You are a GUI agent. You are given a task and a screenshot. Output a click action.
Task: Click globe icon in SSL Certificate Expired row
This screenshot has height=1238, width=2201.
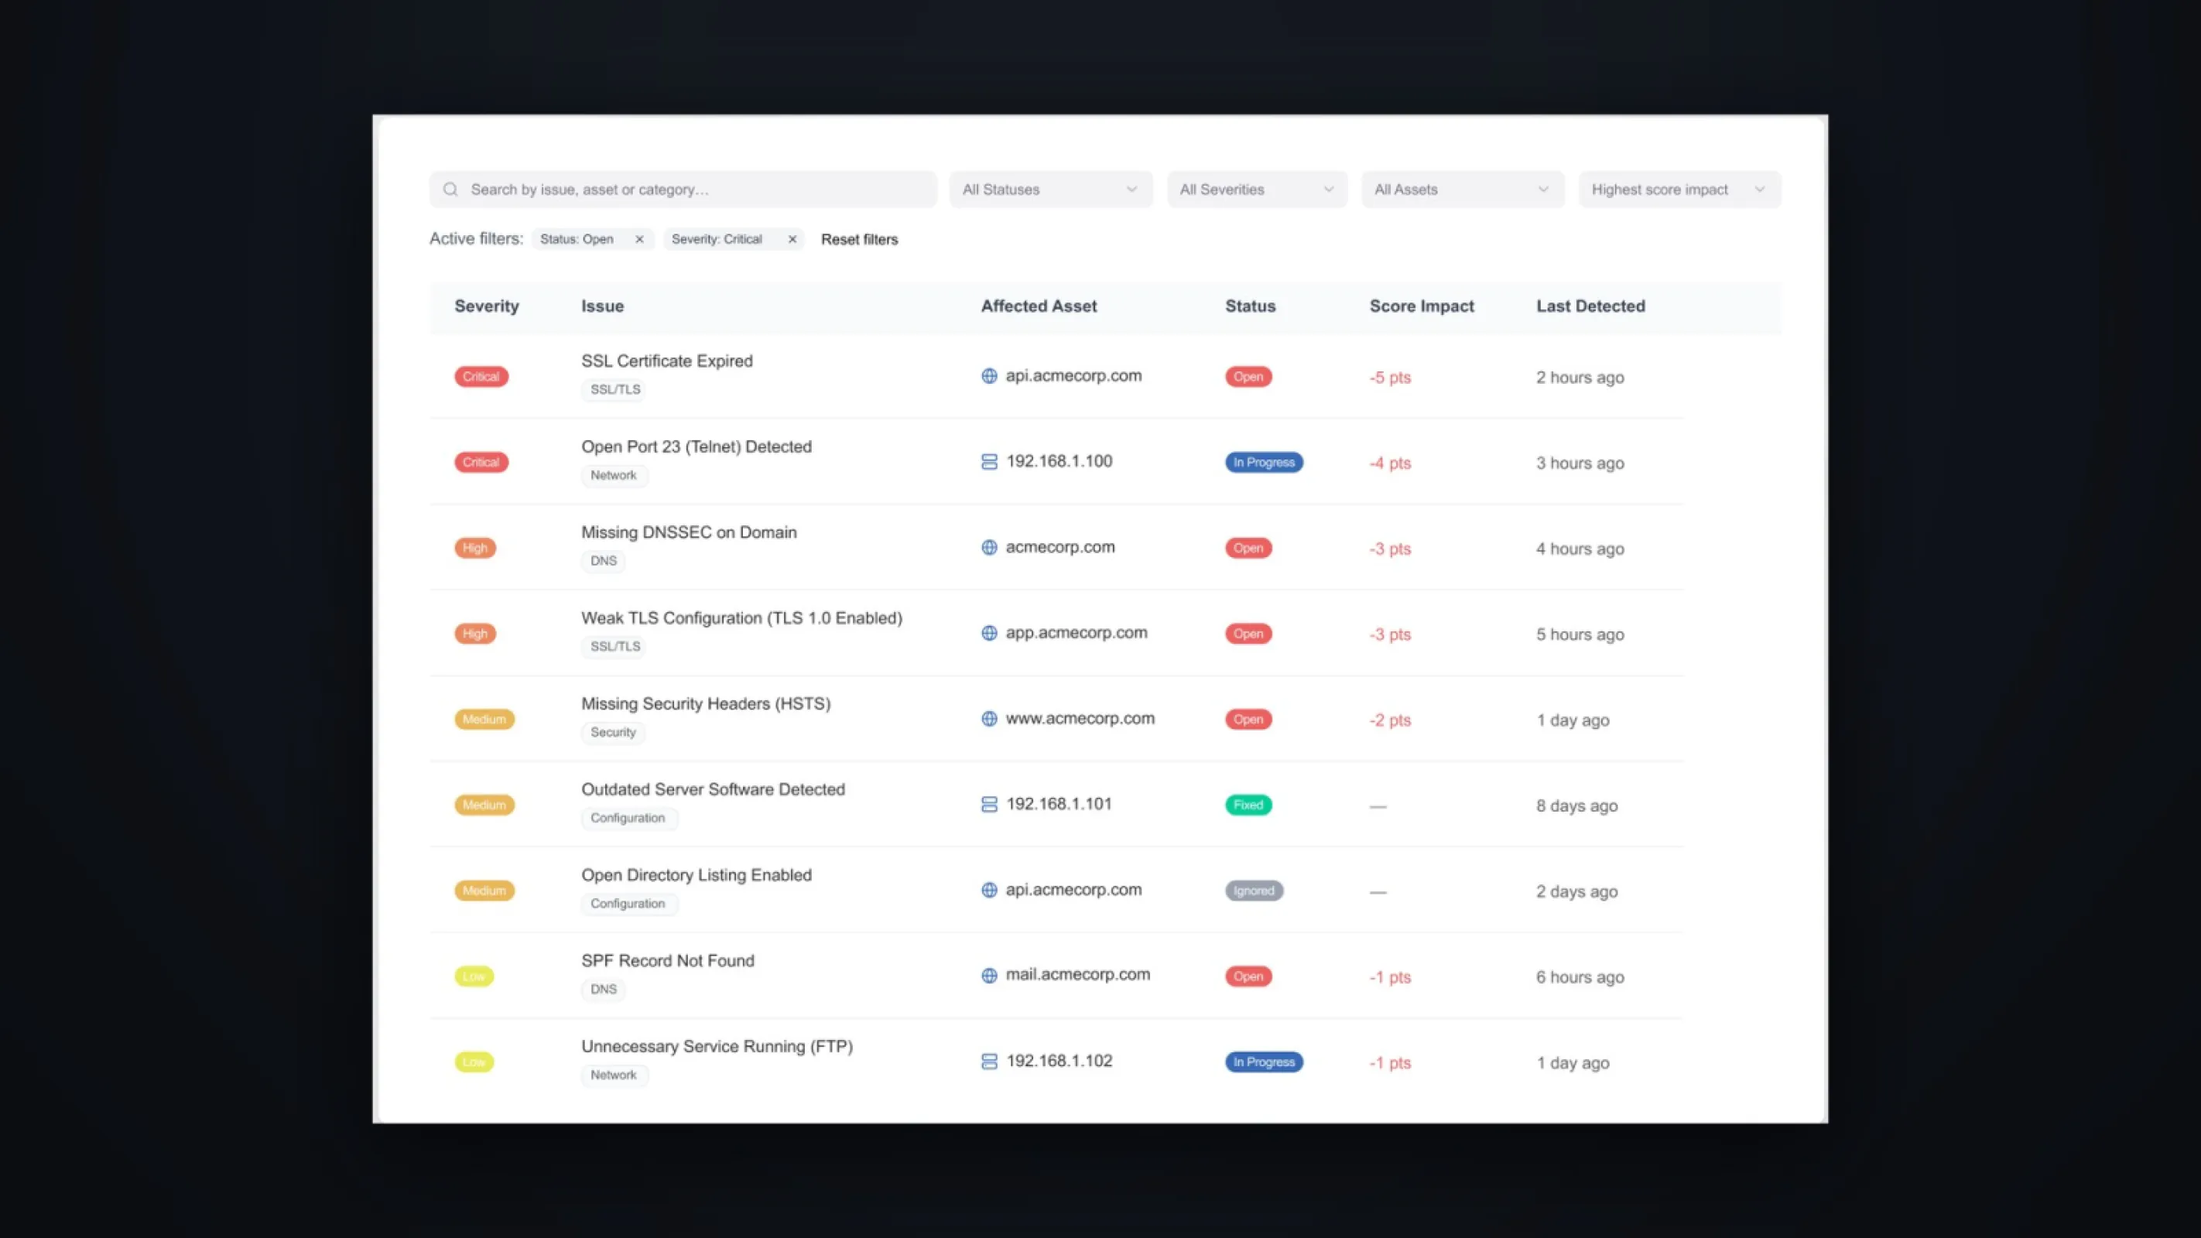(x=989, y=376)
